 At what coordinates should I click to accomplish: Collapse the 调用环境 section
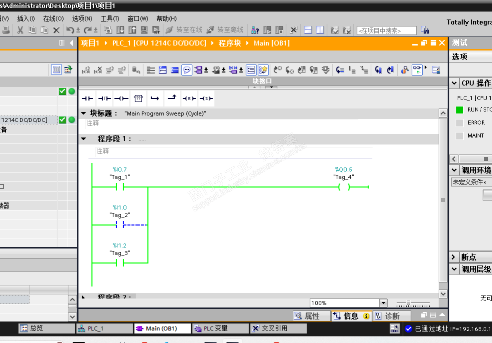(x=454, y=170)
